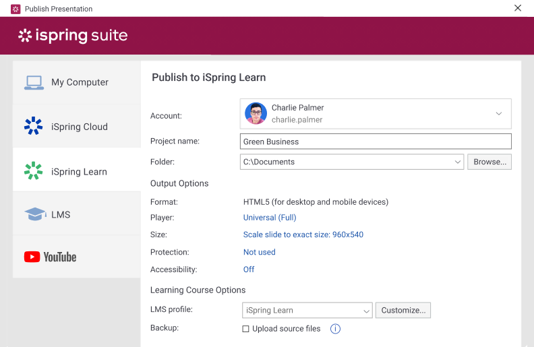Click the Project name: label
Viewport: 534px width, 347px height.
pos(175,141)
